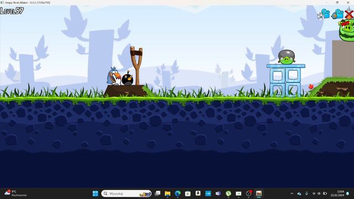Click the bottom-left hollow ice block
Screen dimensions: 354x199
[x=278, y=90]
